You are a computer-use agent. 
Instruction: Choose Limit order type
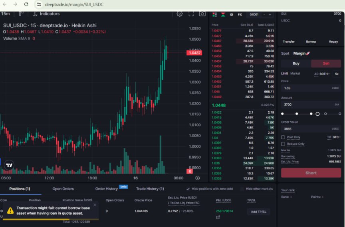click(284, 73)
